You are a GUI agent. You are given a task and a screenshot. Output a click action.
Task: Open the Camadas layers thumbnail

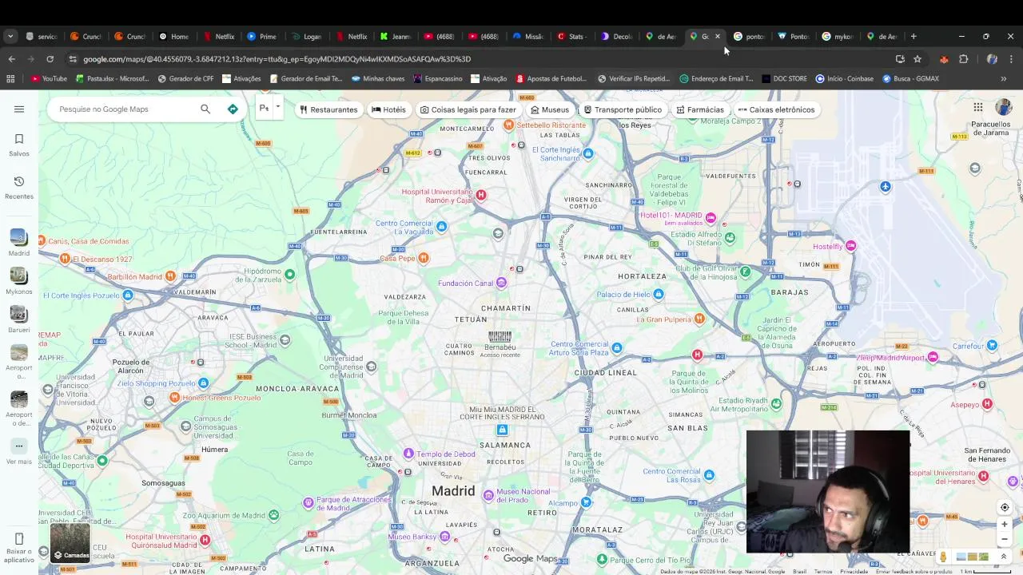[x=70, y=542]
